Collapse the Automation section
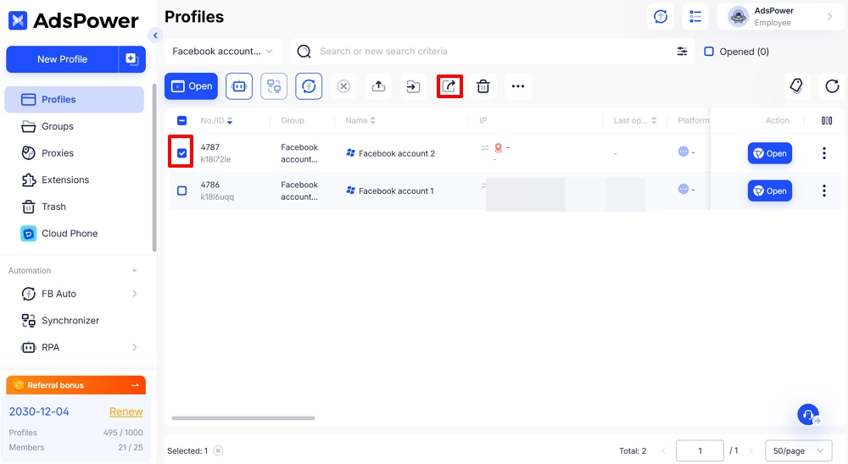 pos(134,271)
